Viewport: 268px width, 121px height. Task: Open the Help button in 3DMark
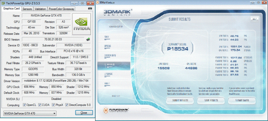tap(254, 19)
